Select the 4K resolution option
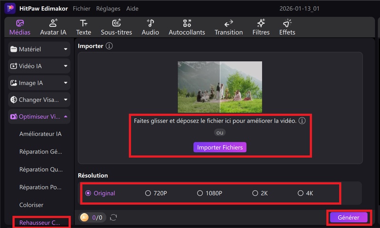 click(x=305, y=193)
